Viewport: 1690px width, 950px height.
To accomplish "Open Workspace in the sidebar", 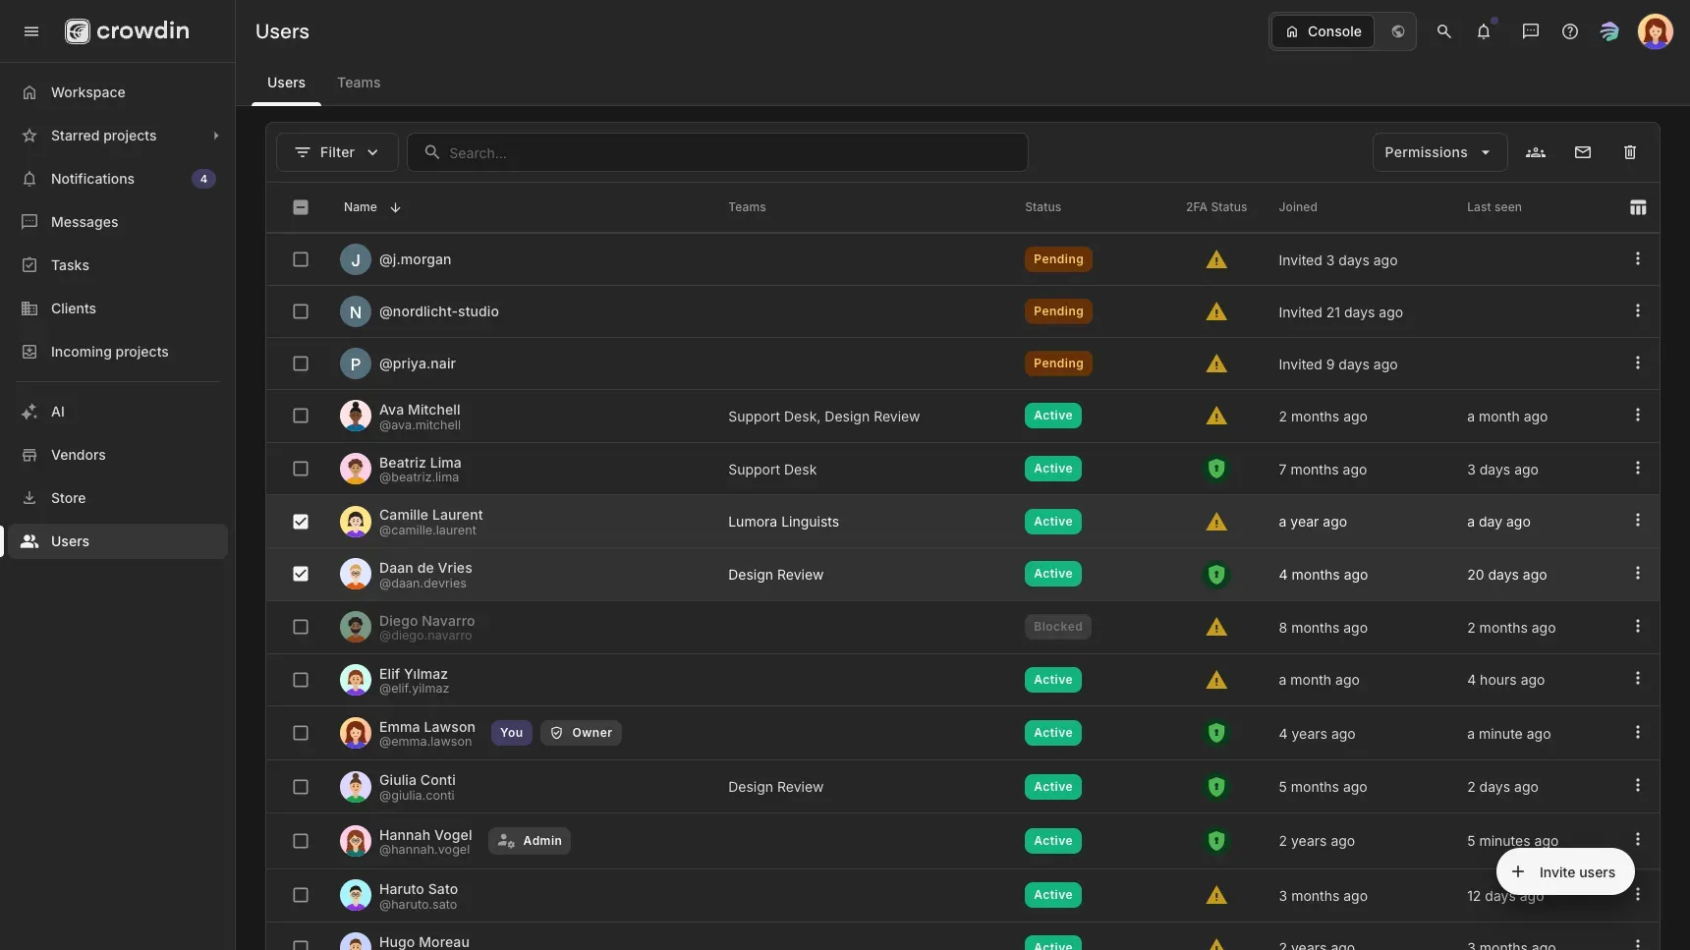I will [x=118, y=92].
